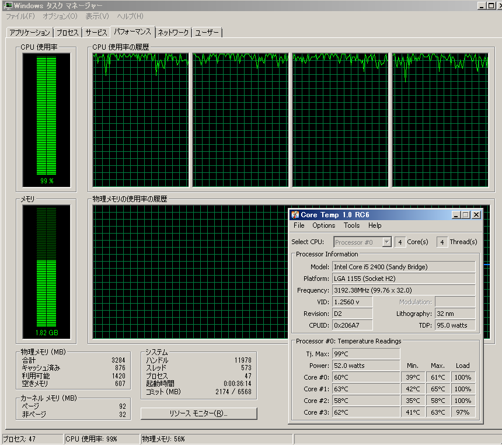The image size is (502, 445).
Task: Open the オプション(O) menu
Action: pyautogui.click(x=60, y=16)
